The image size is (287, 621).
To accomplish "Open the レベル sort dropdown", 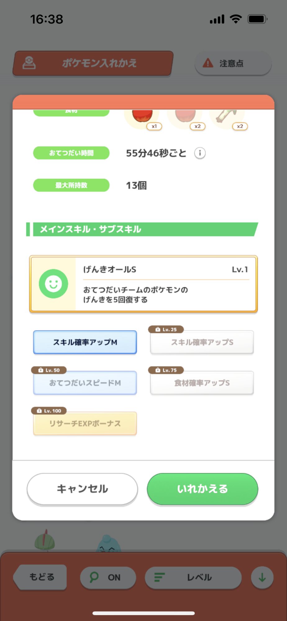I will click(x=193, y=577).
